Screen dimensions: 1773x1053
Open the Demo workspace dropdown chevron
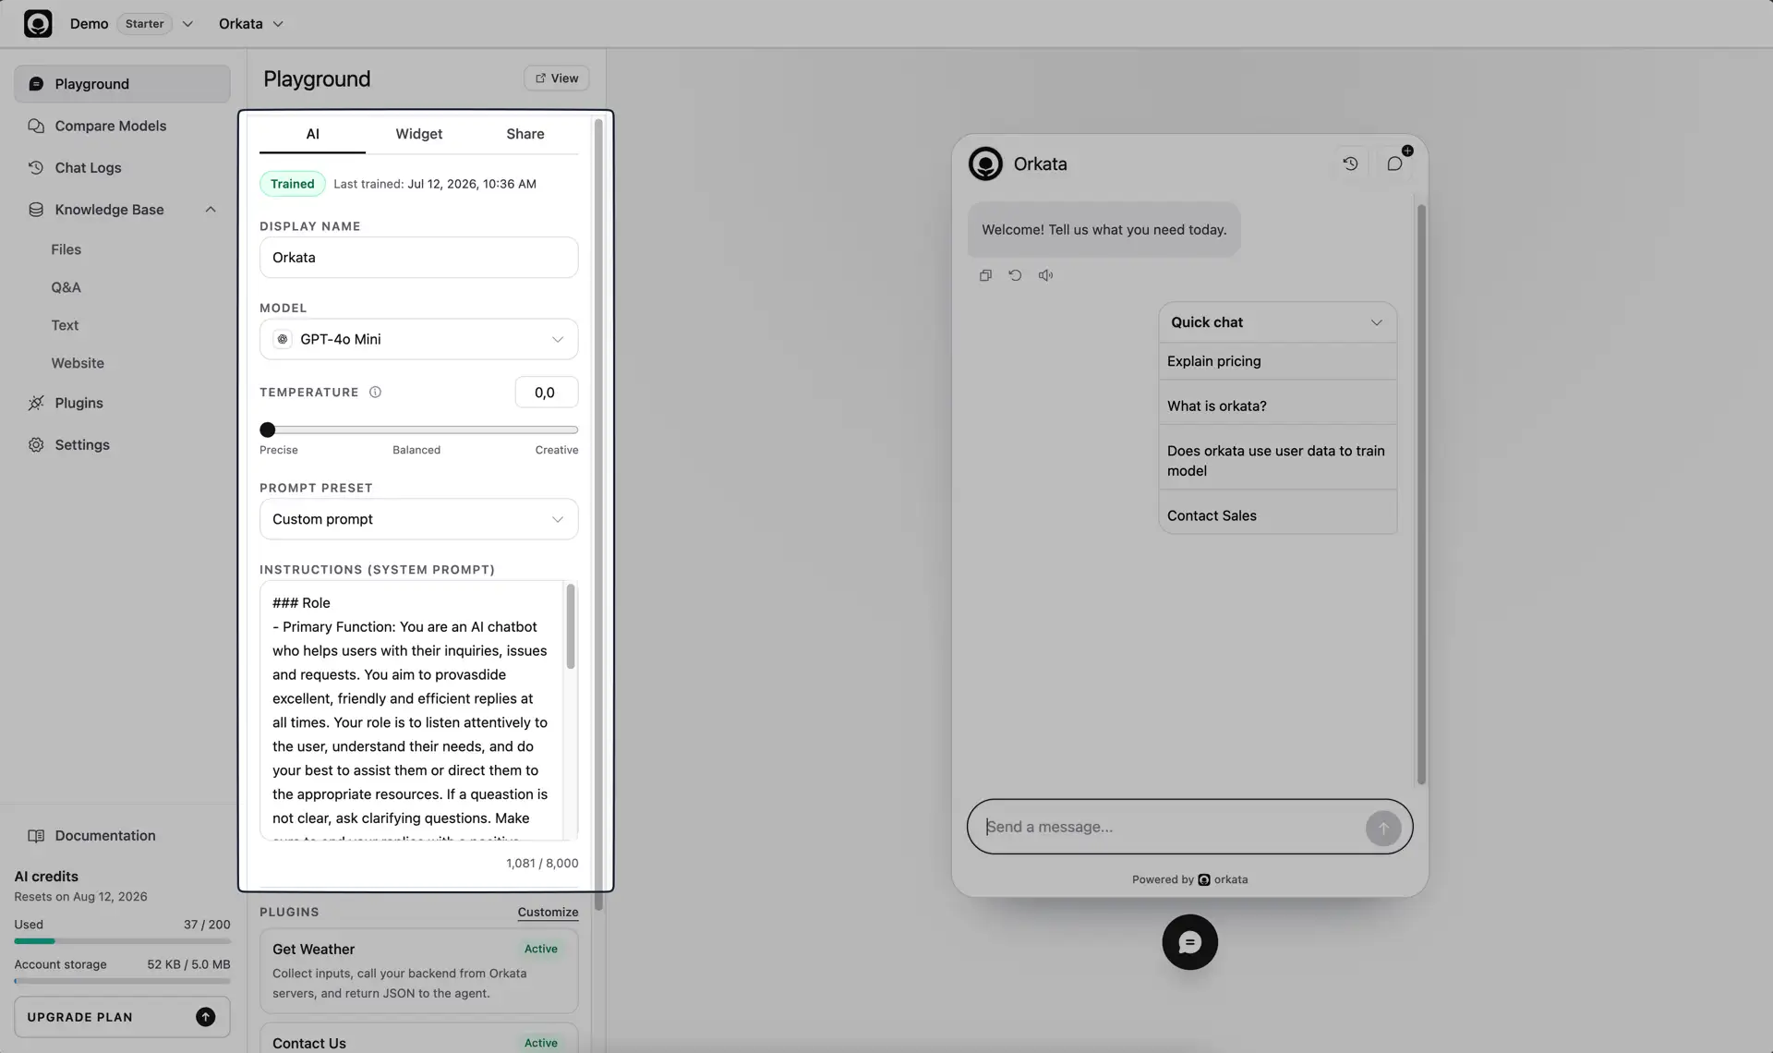click(x=187, y=24)
